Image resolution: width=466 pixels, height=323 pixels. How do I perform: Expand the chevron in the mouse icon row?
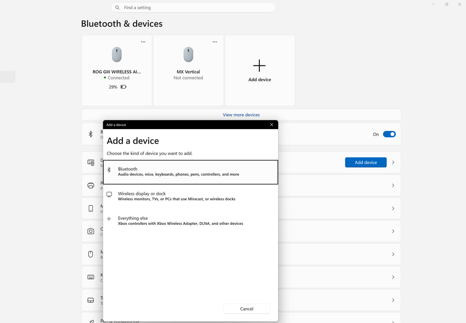point(393,254)
